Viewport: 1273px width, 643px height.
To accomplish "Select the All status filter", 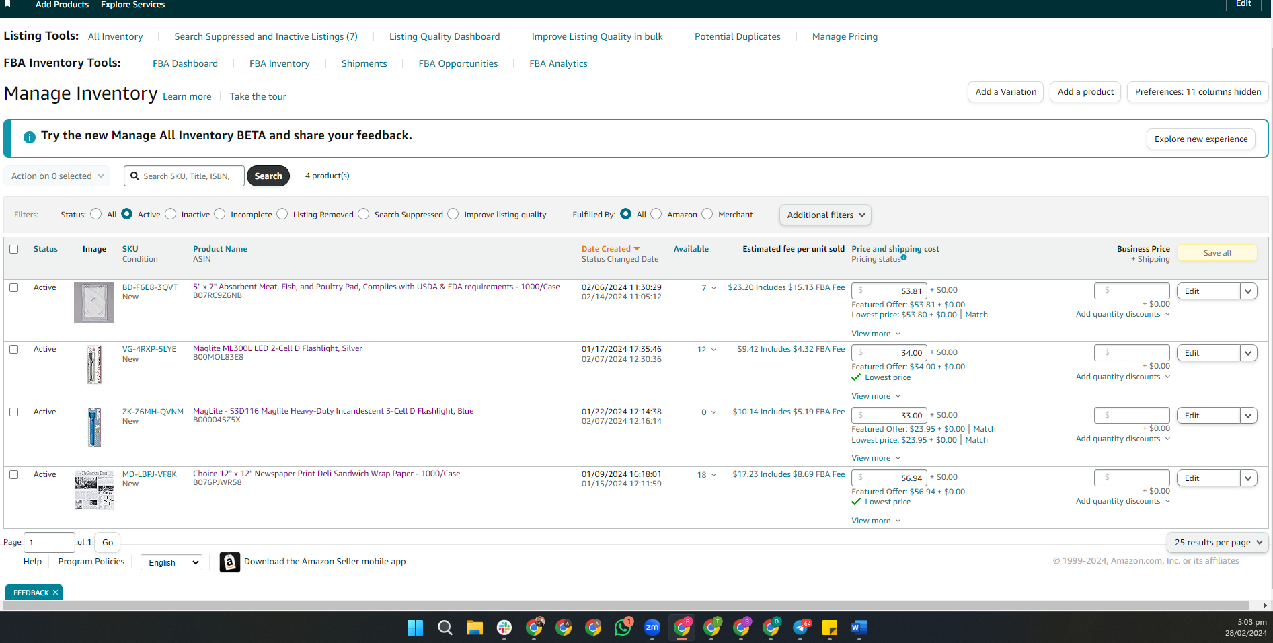I will (96, 214).
